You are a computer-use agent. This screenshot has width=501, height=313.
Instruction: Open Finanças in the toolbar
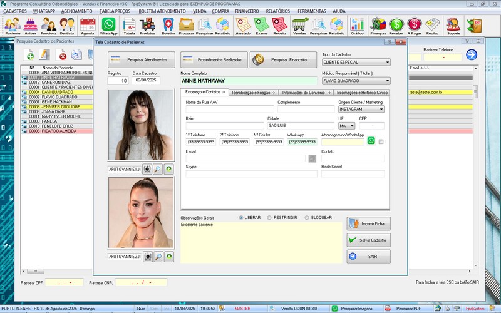(378, 25)
